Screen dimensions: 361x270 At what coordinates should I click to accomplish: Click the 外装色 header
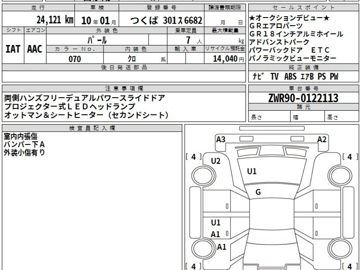(107, 30)
